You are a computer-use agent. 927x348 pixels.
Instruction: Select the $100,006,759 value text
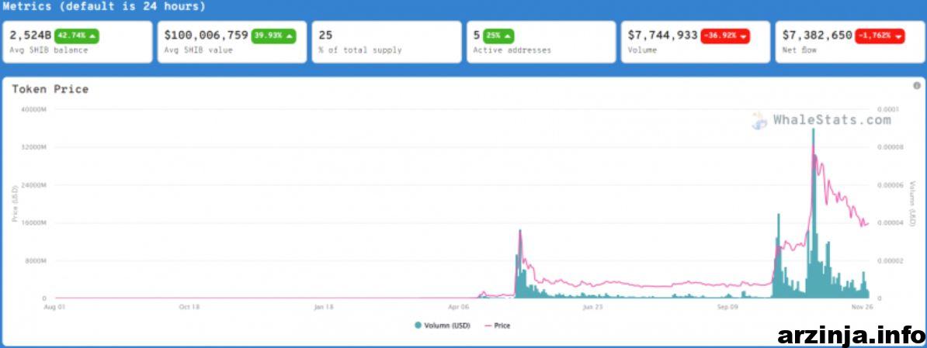207,36
